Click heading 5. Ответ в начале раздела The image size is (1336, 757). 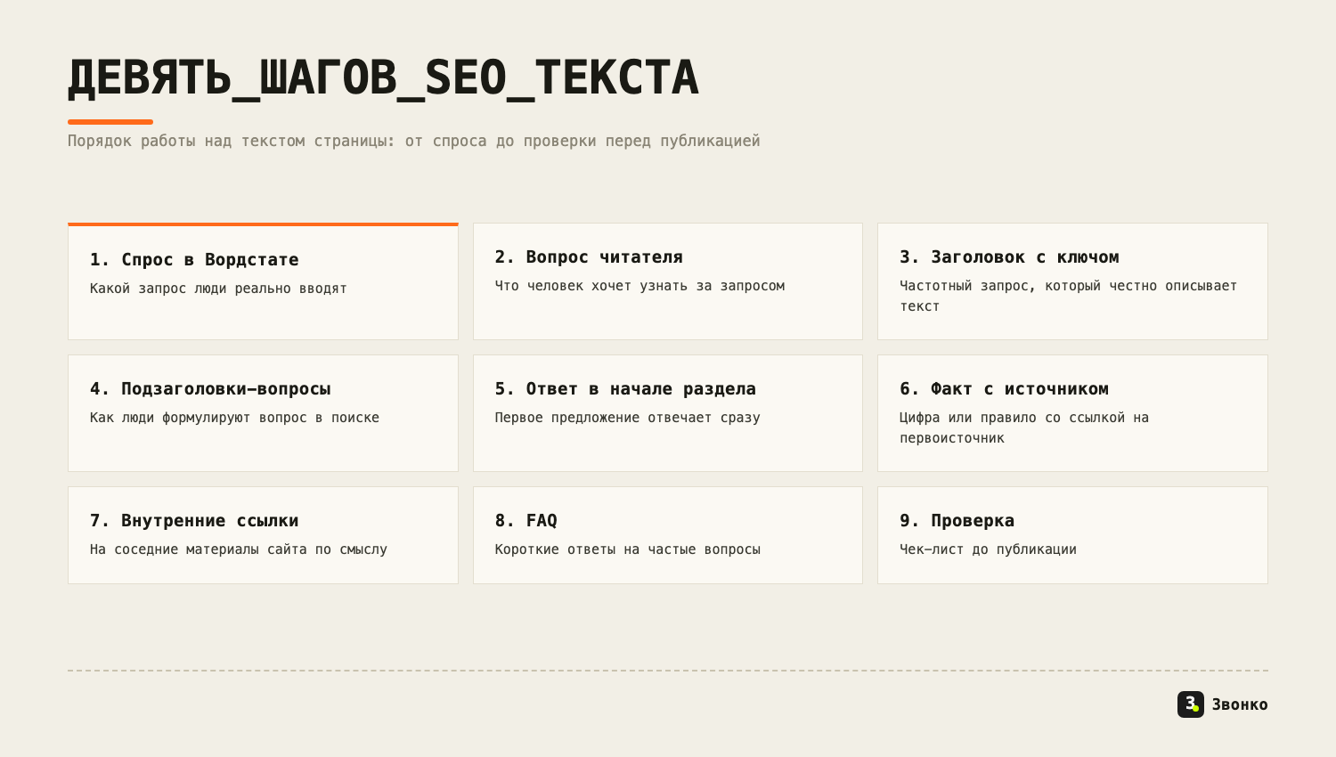[x=625, y=389]
